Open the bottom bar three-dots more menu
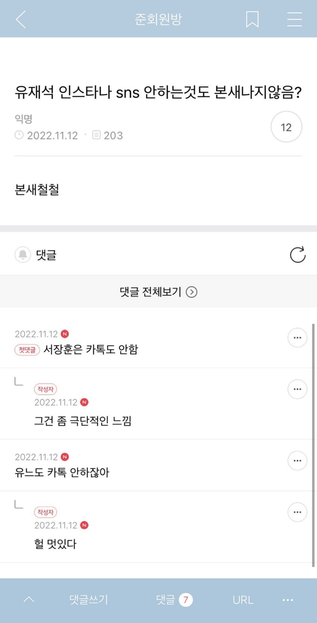Screen dimensions: 317x623 coord(288,600)
